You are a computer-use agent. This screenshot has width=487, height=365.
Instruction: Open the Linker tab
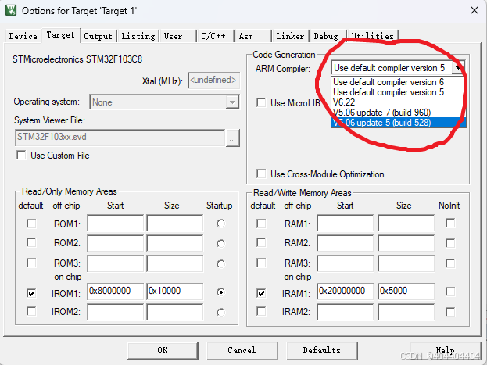tap(290, 36)
